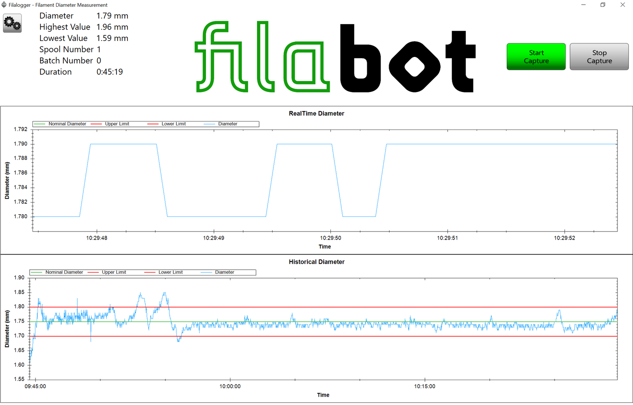
Task: Click Lower Limit in the Historical chart legend
Action: 170,273
